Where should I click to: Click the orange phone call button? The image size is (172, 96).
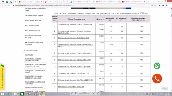click(x=157, y=78)
